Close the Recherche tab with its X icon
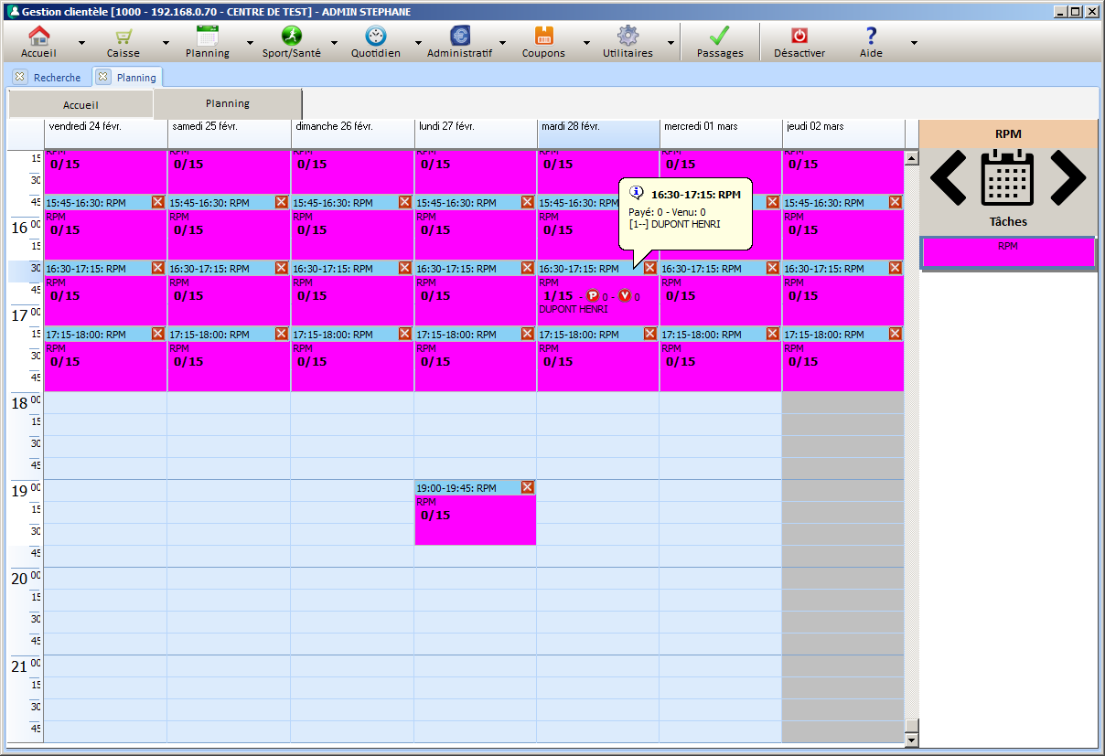1105x756 pixels. coord(20,77)
